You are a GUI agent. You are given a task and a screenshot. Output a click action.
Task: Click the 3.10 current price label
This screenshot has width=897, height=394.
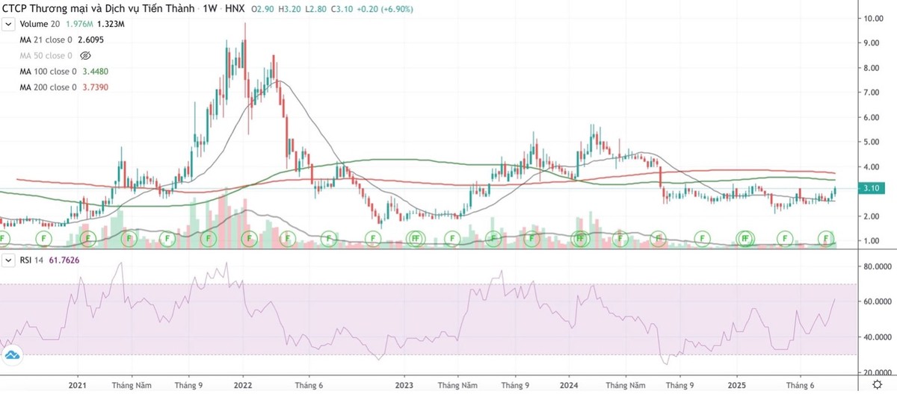850,190
